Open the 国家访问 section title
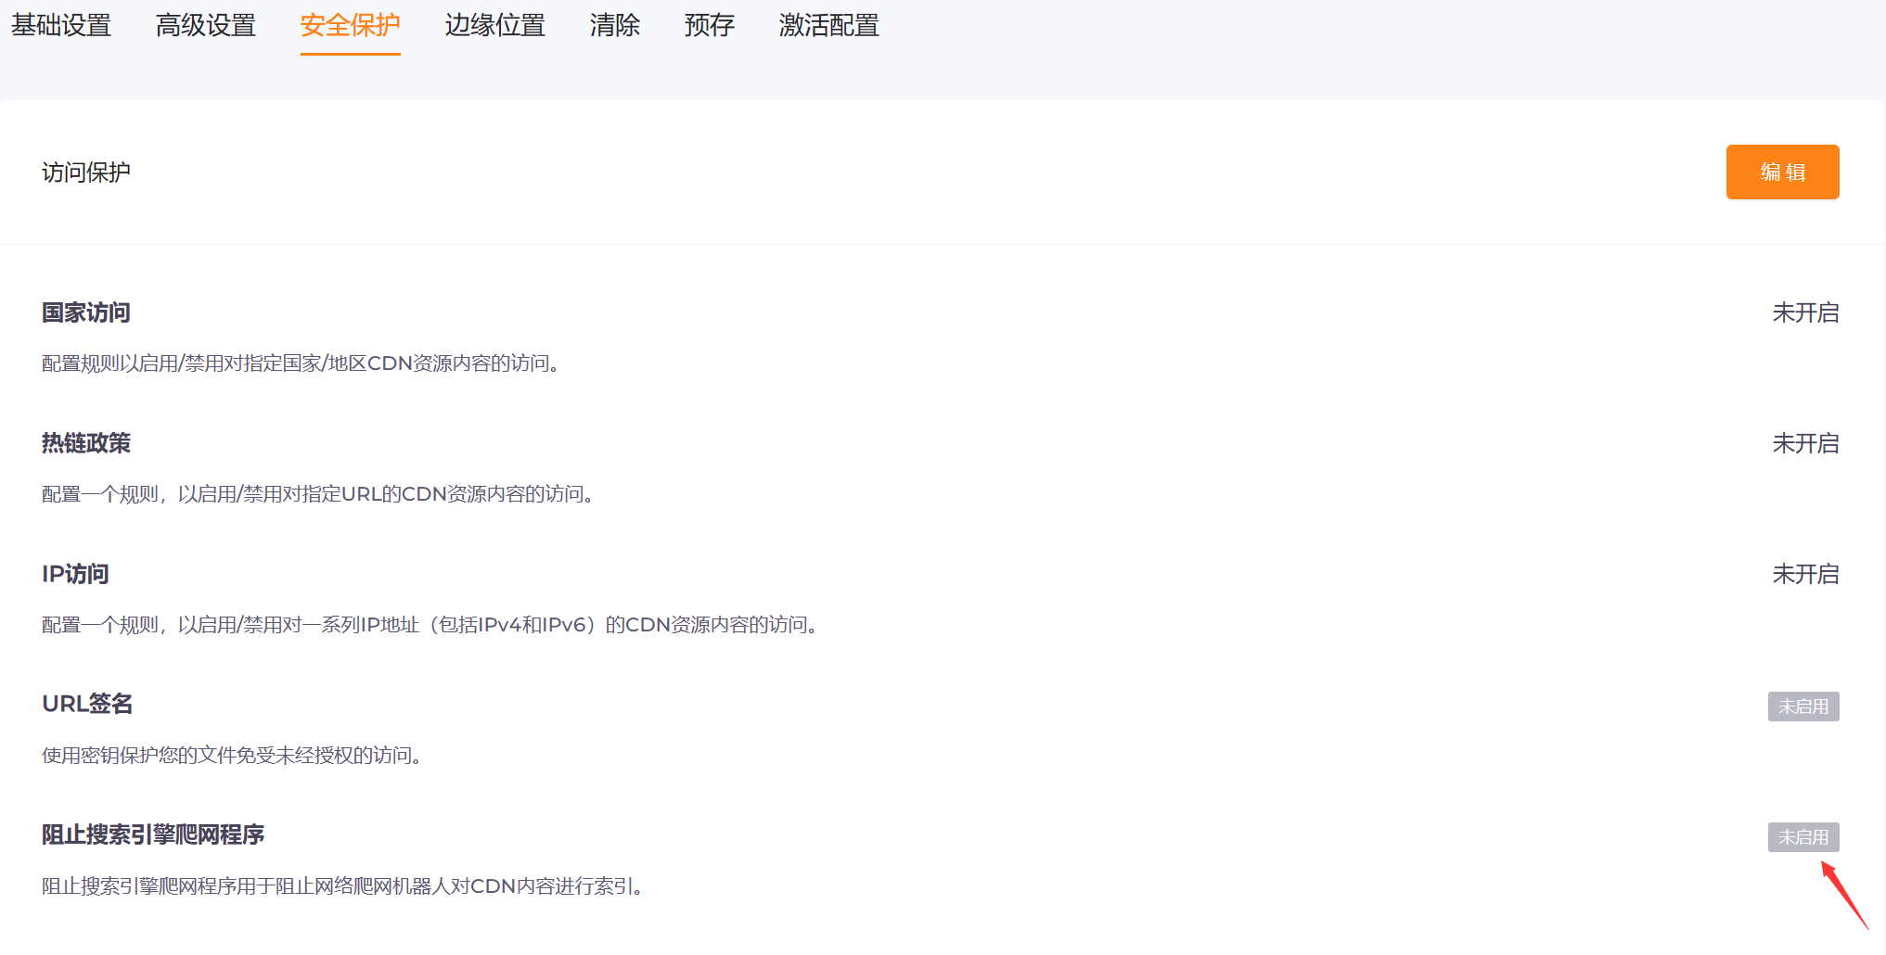1886x955 pixels. (x=85, y=312)
